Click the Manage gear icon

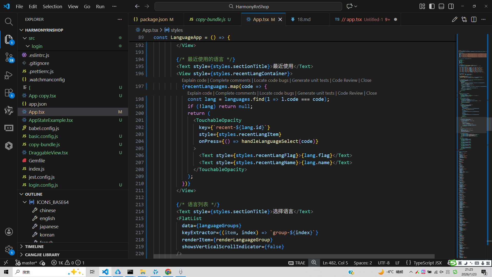[9, 249]
